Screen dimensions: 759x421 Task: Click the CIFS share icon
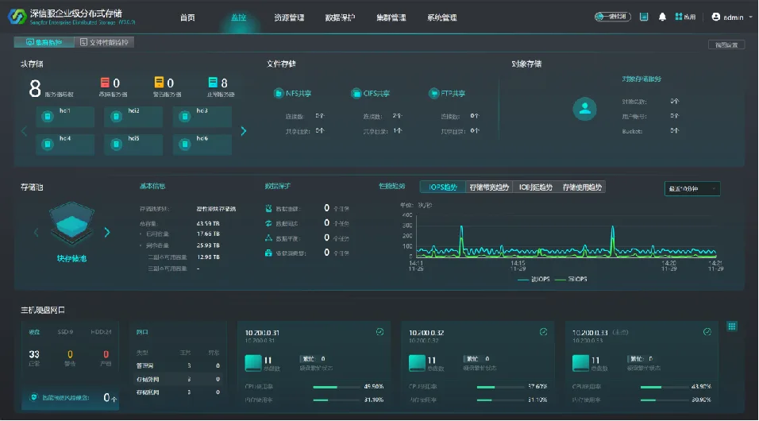pyautogui.click(x=356, y=93)
